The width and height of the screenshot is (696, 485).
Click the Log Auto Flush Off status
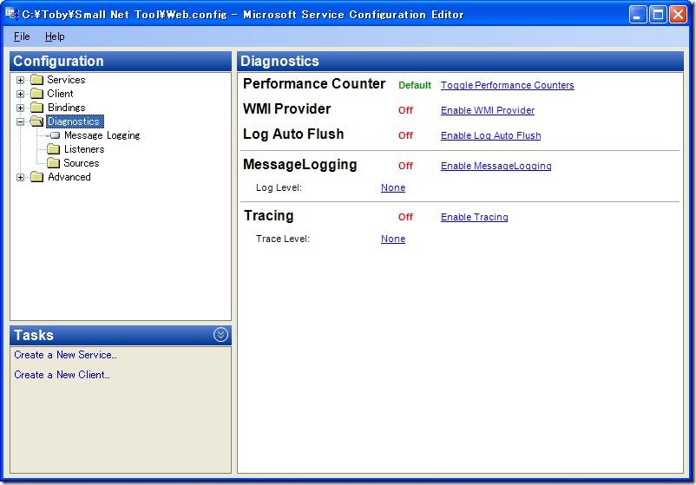pos(405,135)
